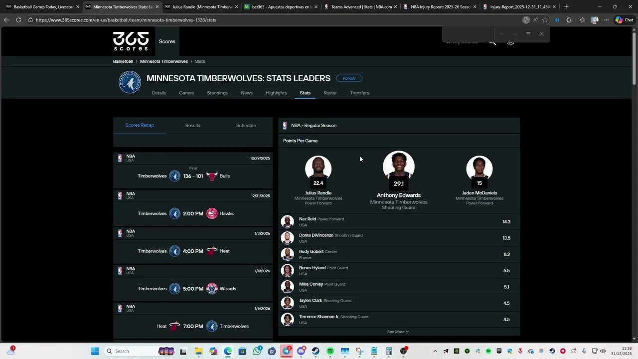Select the Rudy Gobert row
This screenshot has height=359, width=638.
399,254
